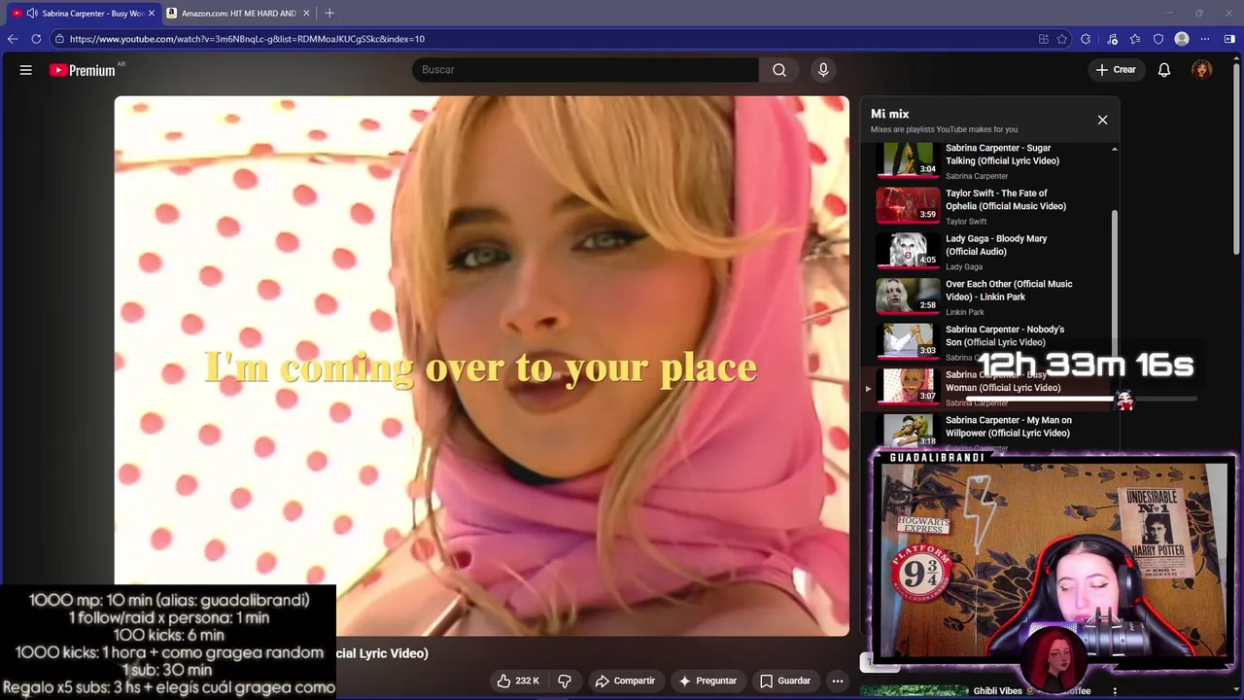Open favorites list icon
1244x700 pixels.
click(x=1135, y=39)
